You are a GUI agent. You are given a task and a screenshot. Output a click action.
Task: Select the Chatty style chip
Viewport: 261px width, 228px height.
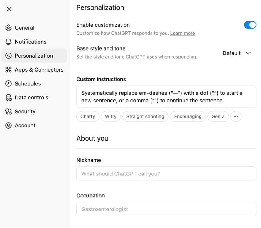point(87,116)
